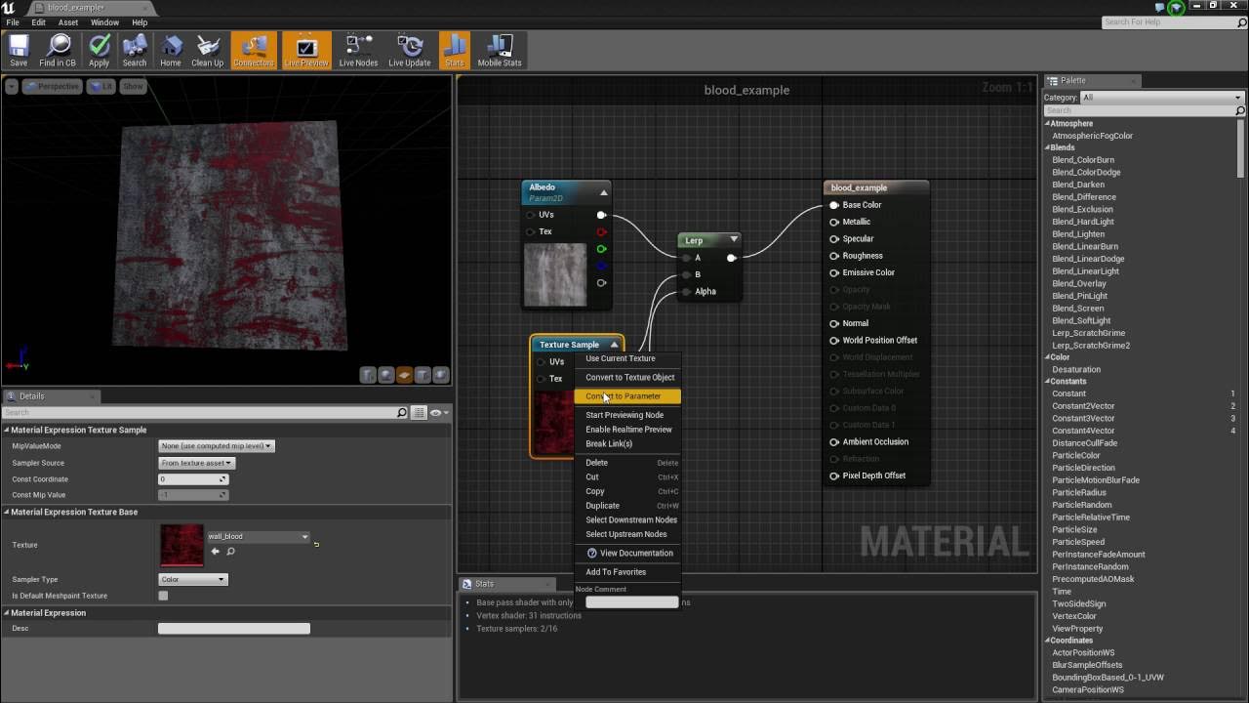Open the Sampler Source dropdown
This screenshot has width=1249, height=703.
(196, 463)
